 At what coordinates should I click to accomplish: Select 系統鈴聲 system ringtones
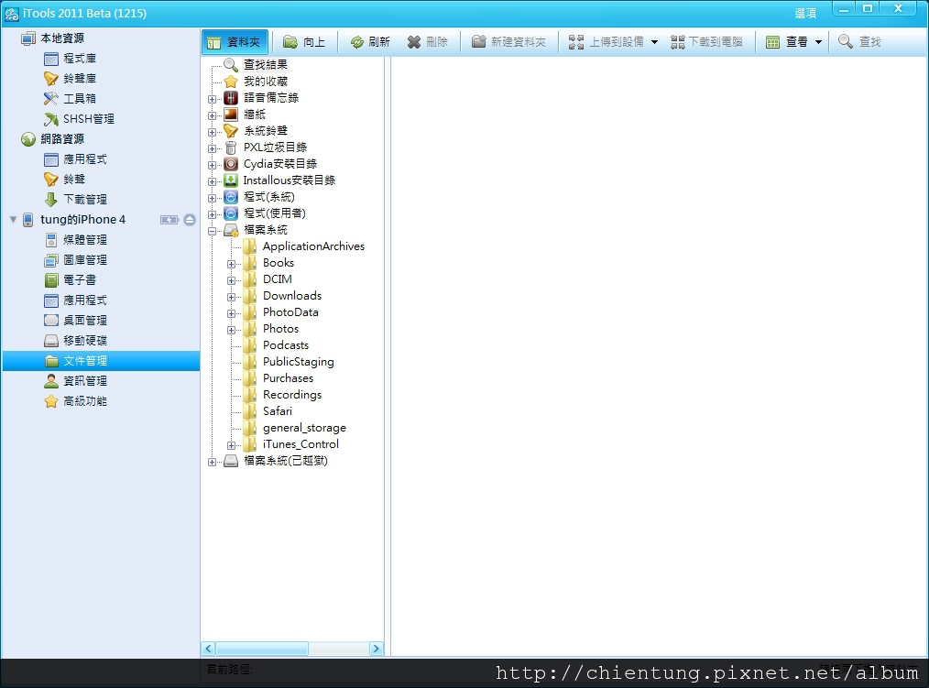point(266,130)
